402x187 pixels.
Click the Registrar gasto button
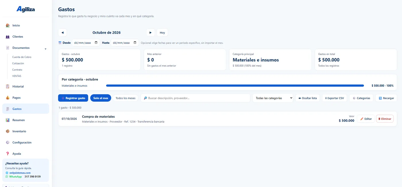click(x=73, y=98)
